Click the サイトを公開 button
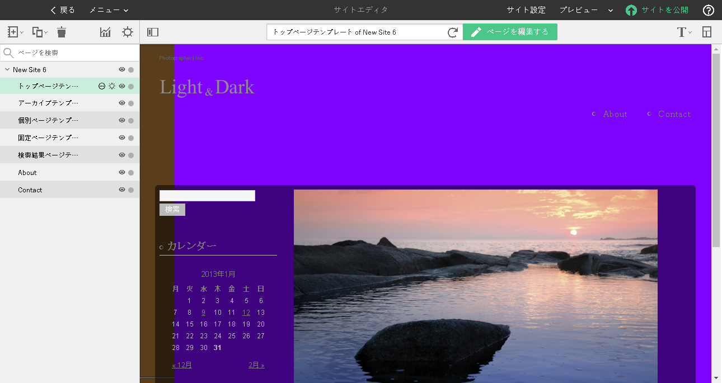Viewport: 722px width, 383px height. [657, 10]
